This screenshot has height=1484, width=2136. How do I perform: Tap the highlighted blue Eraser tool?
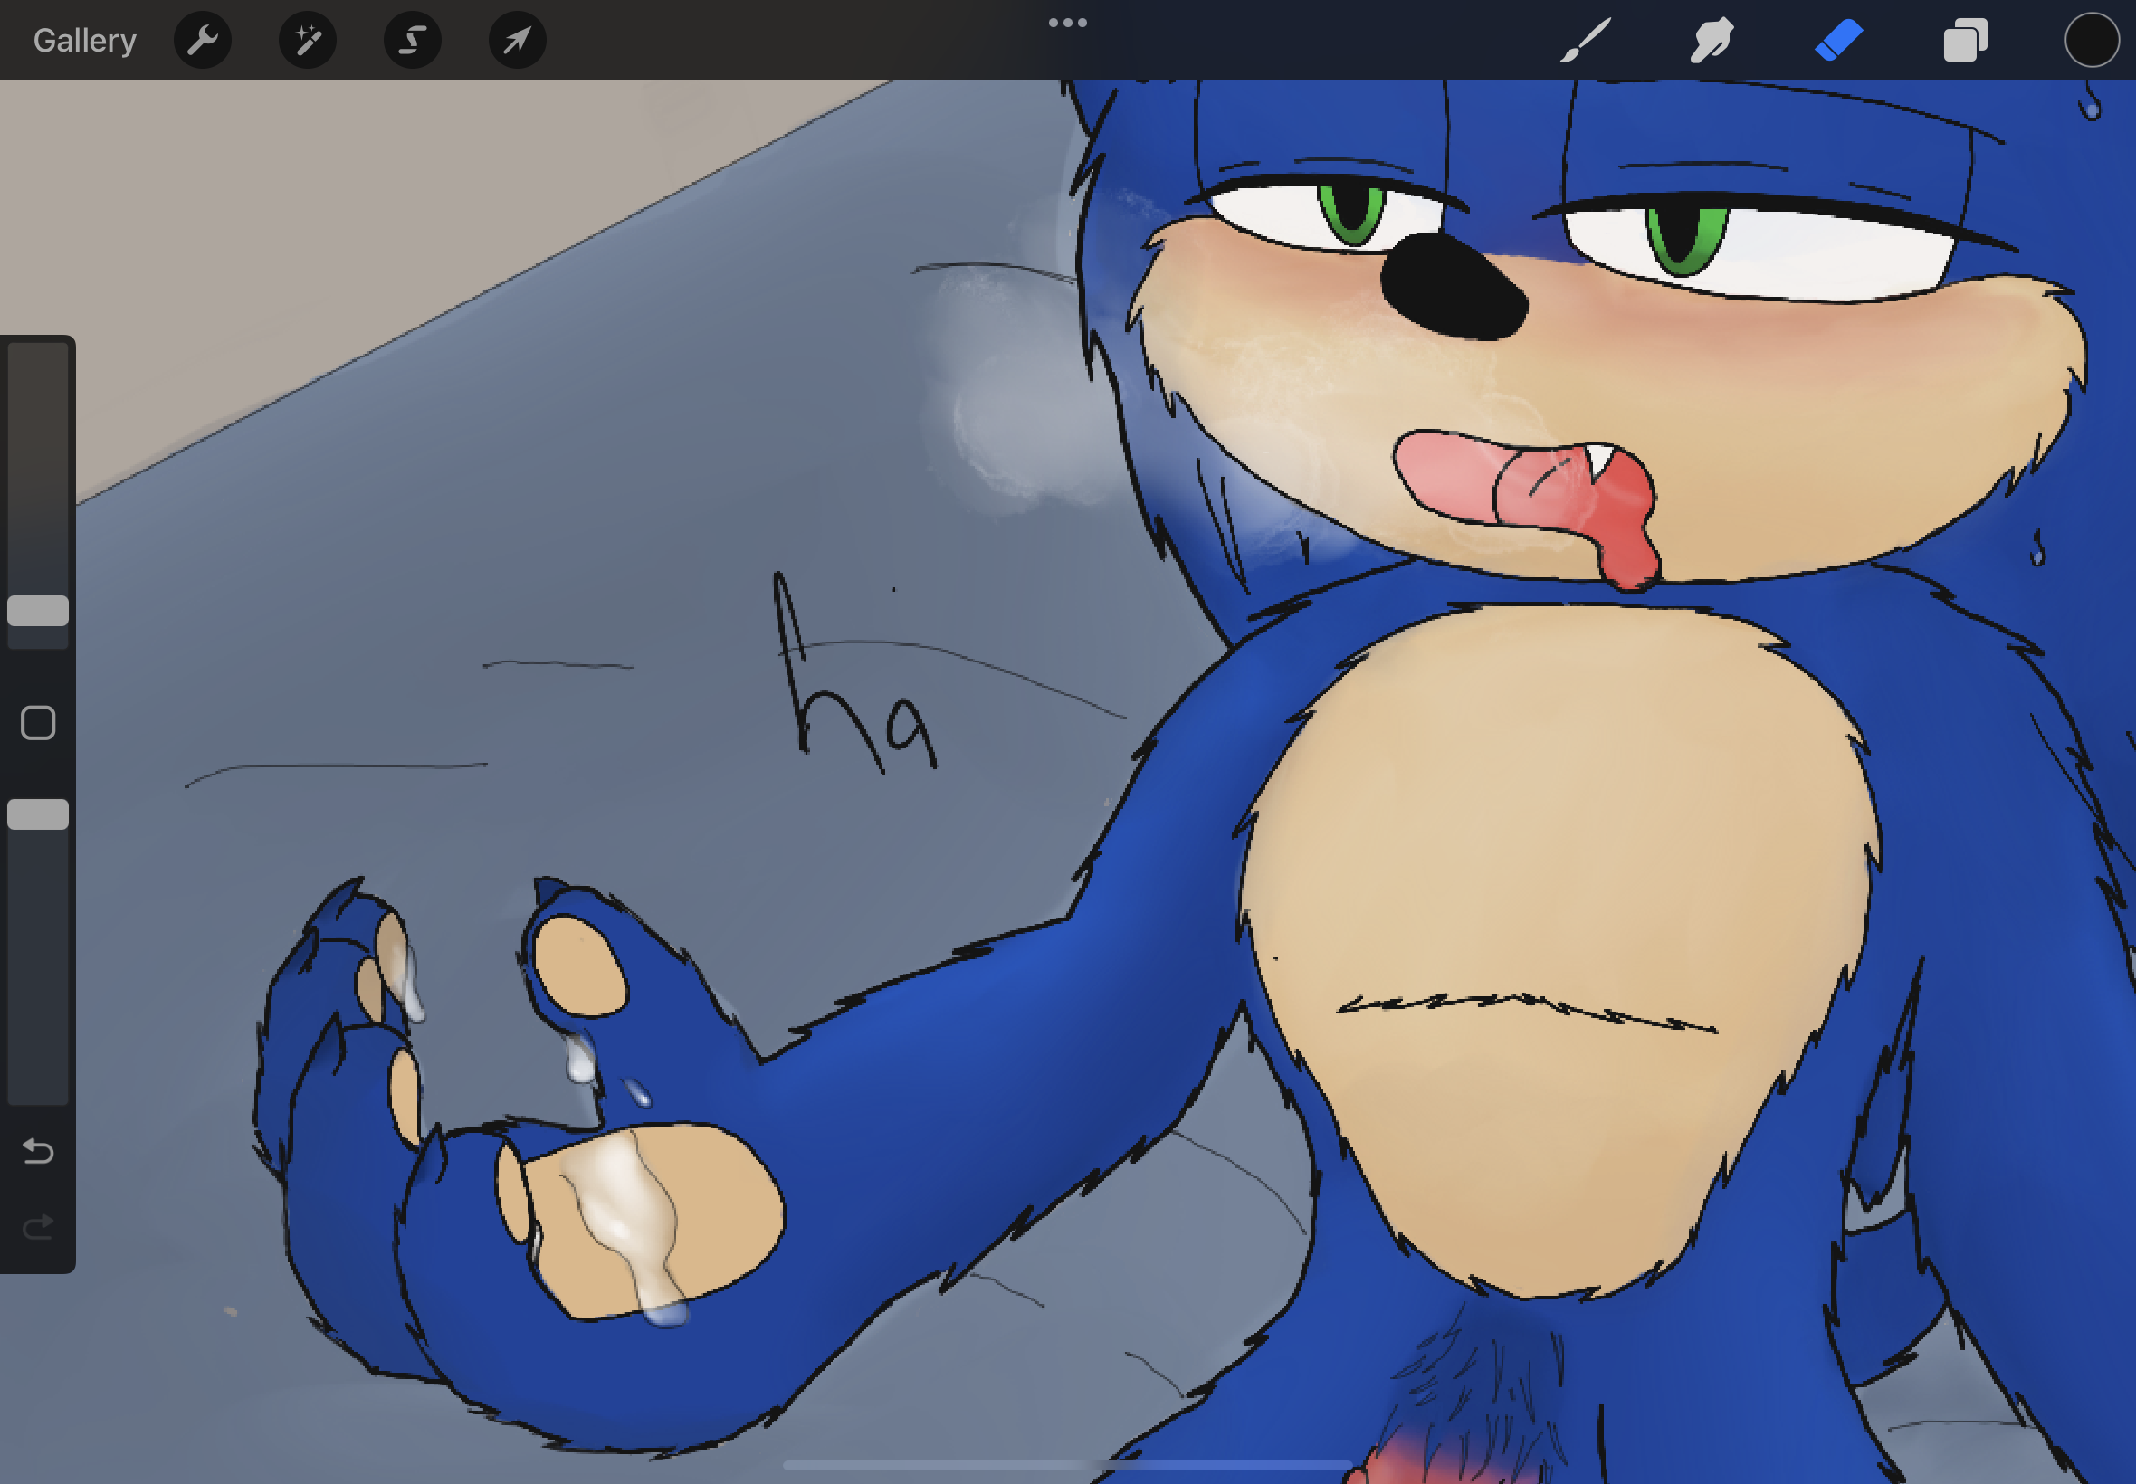(x=1838, y=40)
